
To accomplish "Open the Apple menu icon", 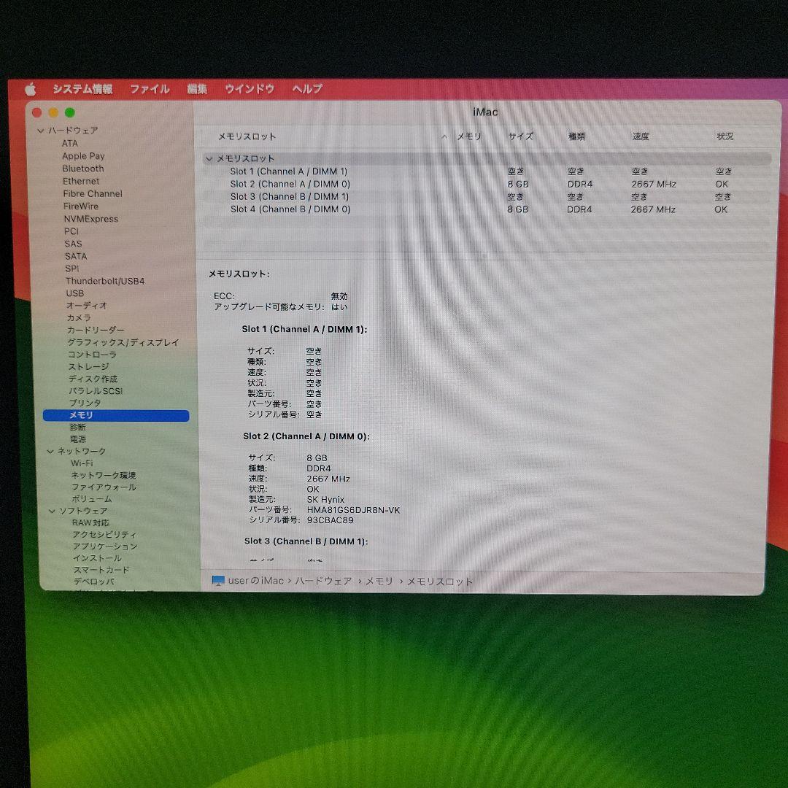I will pos(30,89).
